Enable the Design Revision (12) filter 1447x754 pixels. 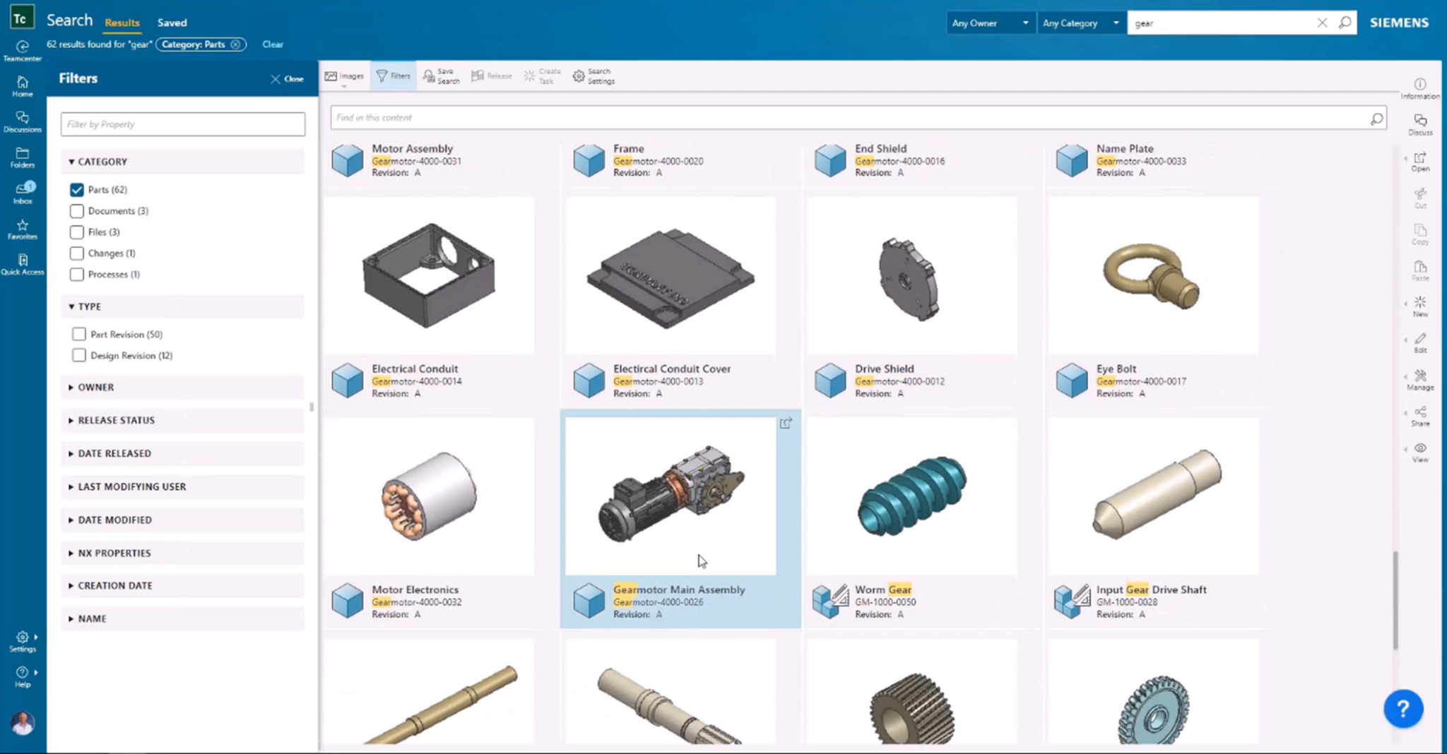coord(78,355)
